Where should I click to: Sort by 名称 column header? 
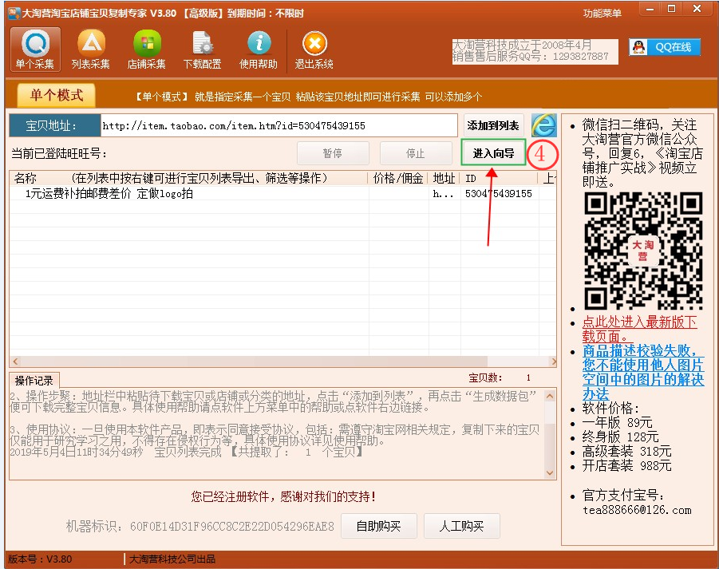(188, 178)
